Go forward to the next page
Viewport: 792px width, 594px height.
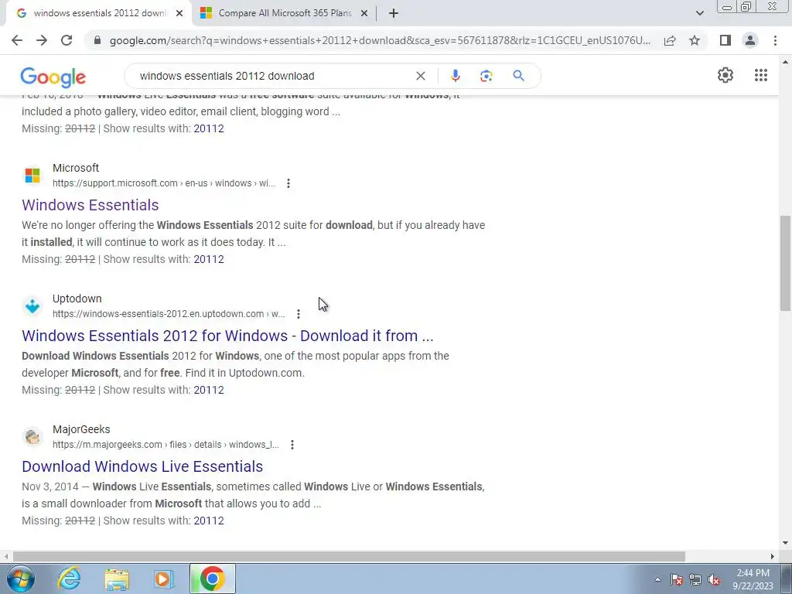(42, 40)
